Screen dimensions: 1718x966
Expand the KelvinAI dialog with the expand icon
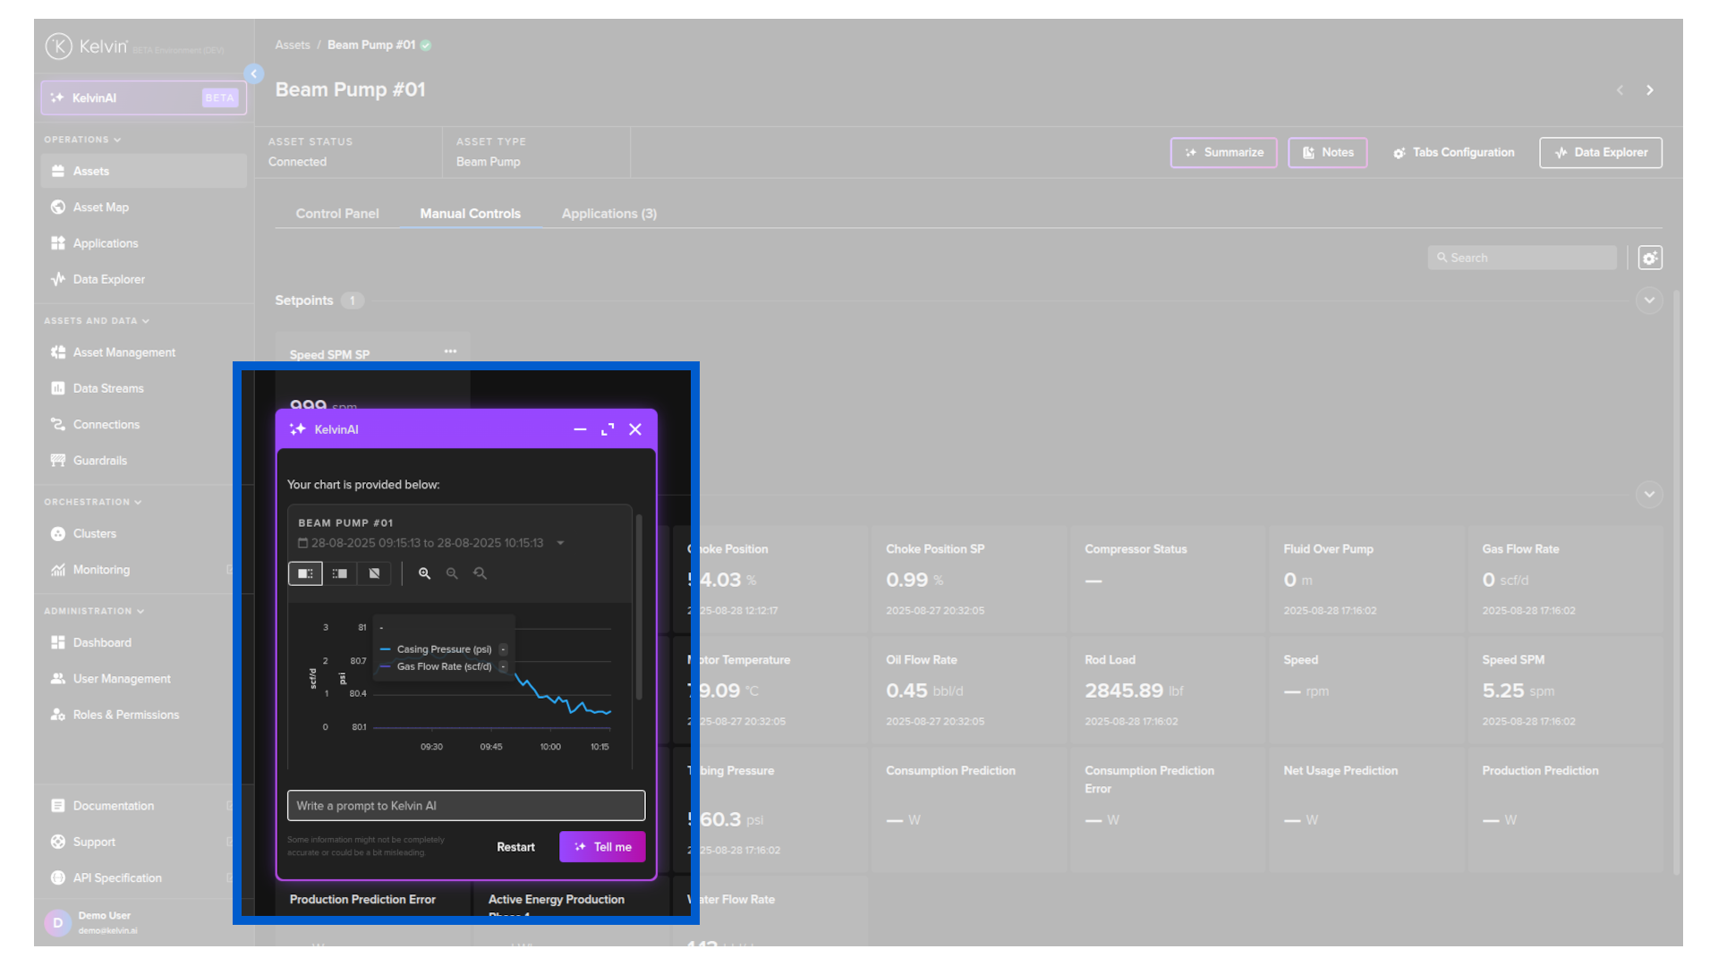(608, 430)
